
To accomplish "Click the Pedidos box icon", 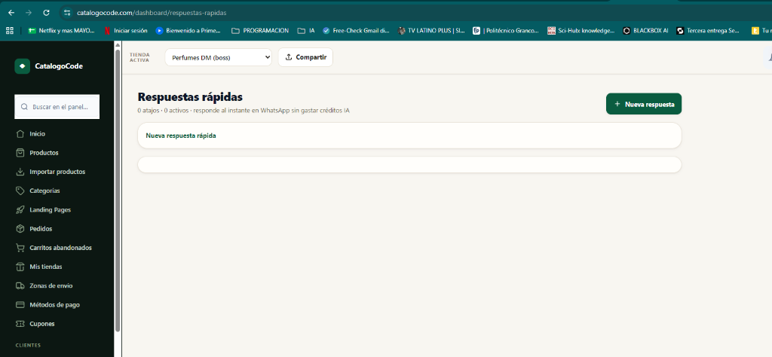I will (20, 229).
